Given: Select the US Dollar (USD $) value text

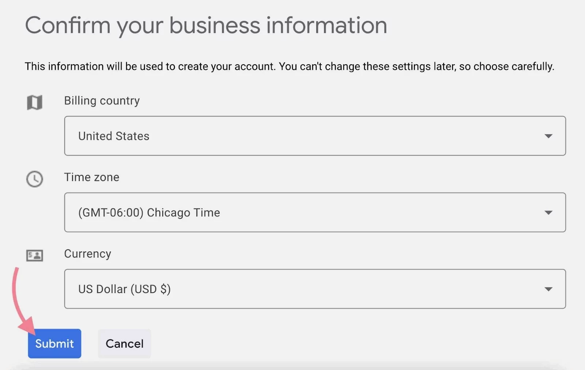Looking at the screenshot, I should click(124, 289).
